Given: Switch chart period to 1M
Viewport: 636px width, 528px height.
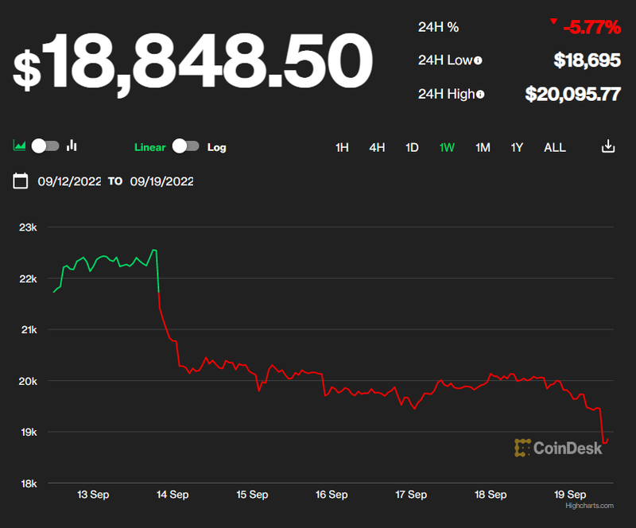Looking at the screenshot, I should (482, 147).
